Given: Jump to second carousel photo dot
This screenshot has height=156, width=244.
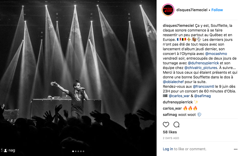Looking at the screenshot, I should [76, 151].
